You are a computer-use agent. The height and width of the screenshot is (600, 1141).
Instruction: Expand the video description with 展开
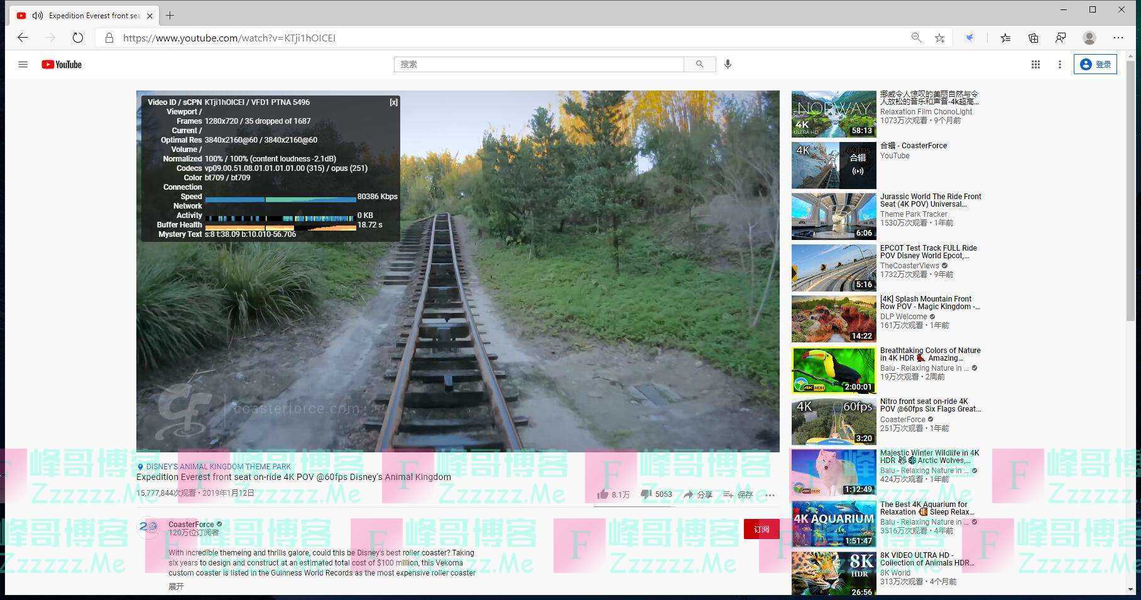tap(176, 586)
